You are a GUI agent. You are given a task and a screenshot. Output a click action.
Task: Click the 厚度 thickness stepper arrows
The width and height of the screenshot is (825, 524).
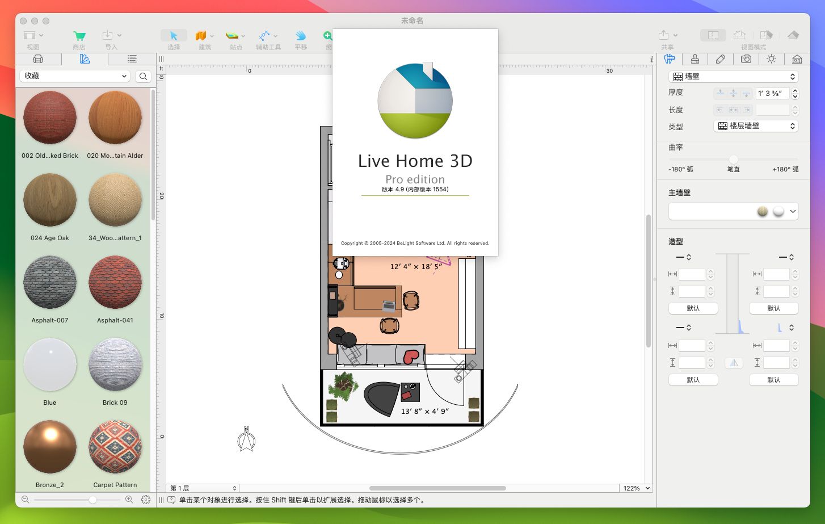point(795,93)
